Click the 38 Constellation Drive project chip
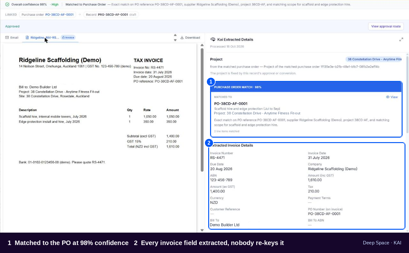 tap(374, 59)
